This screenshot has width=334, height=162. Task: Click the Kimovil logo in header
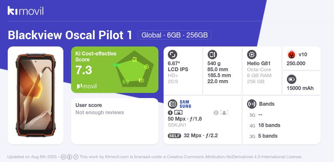point(26,11)
